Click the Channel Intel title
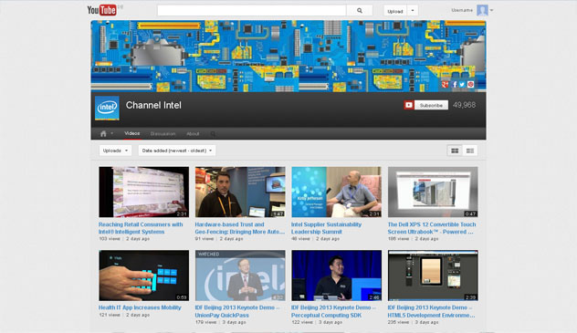The image size is (577, 333). click(x=153, y=105)
